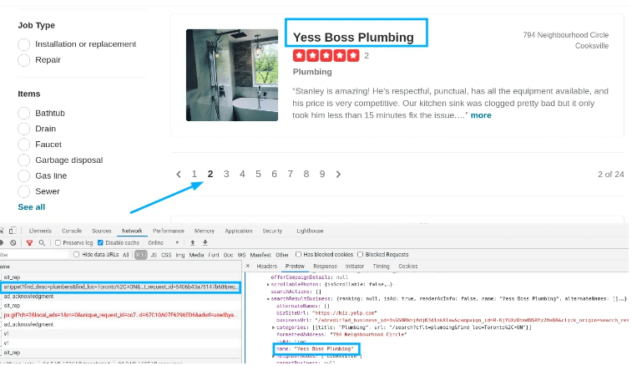Open the Elements tab
Image resolution: width=632 pixels, height=366 pixels.
click(40, 231)
